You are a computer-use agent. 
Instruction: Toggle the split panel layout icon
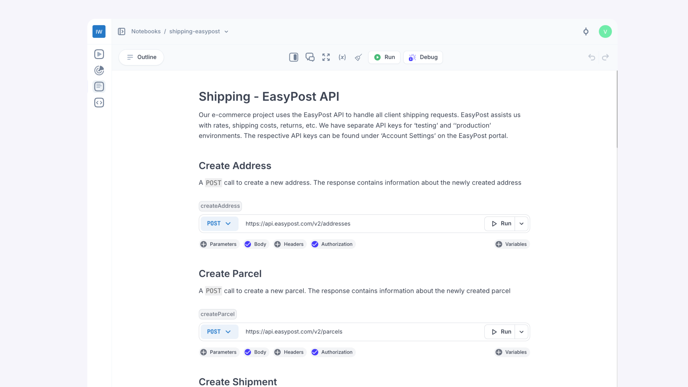click(293, 57)
